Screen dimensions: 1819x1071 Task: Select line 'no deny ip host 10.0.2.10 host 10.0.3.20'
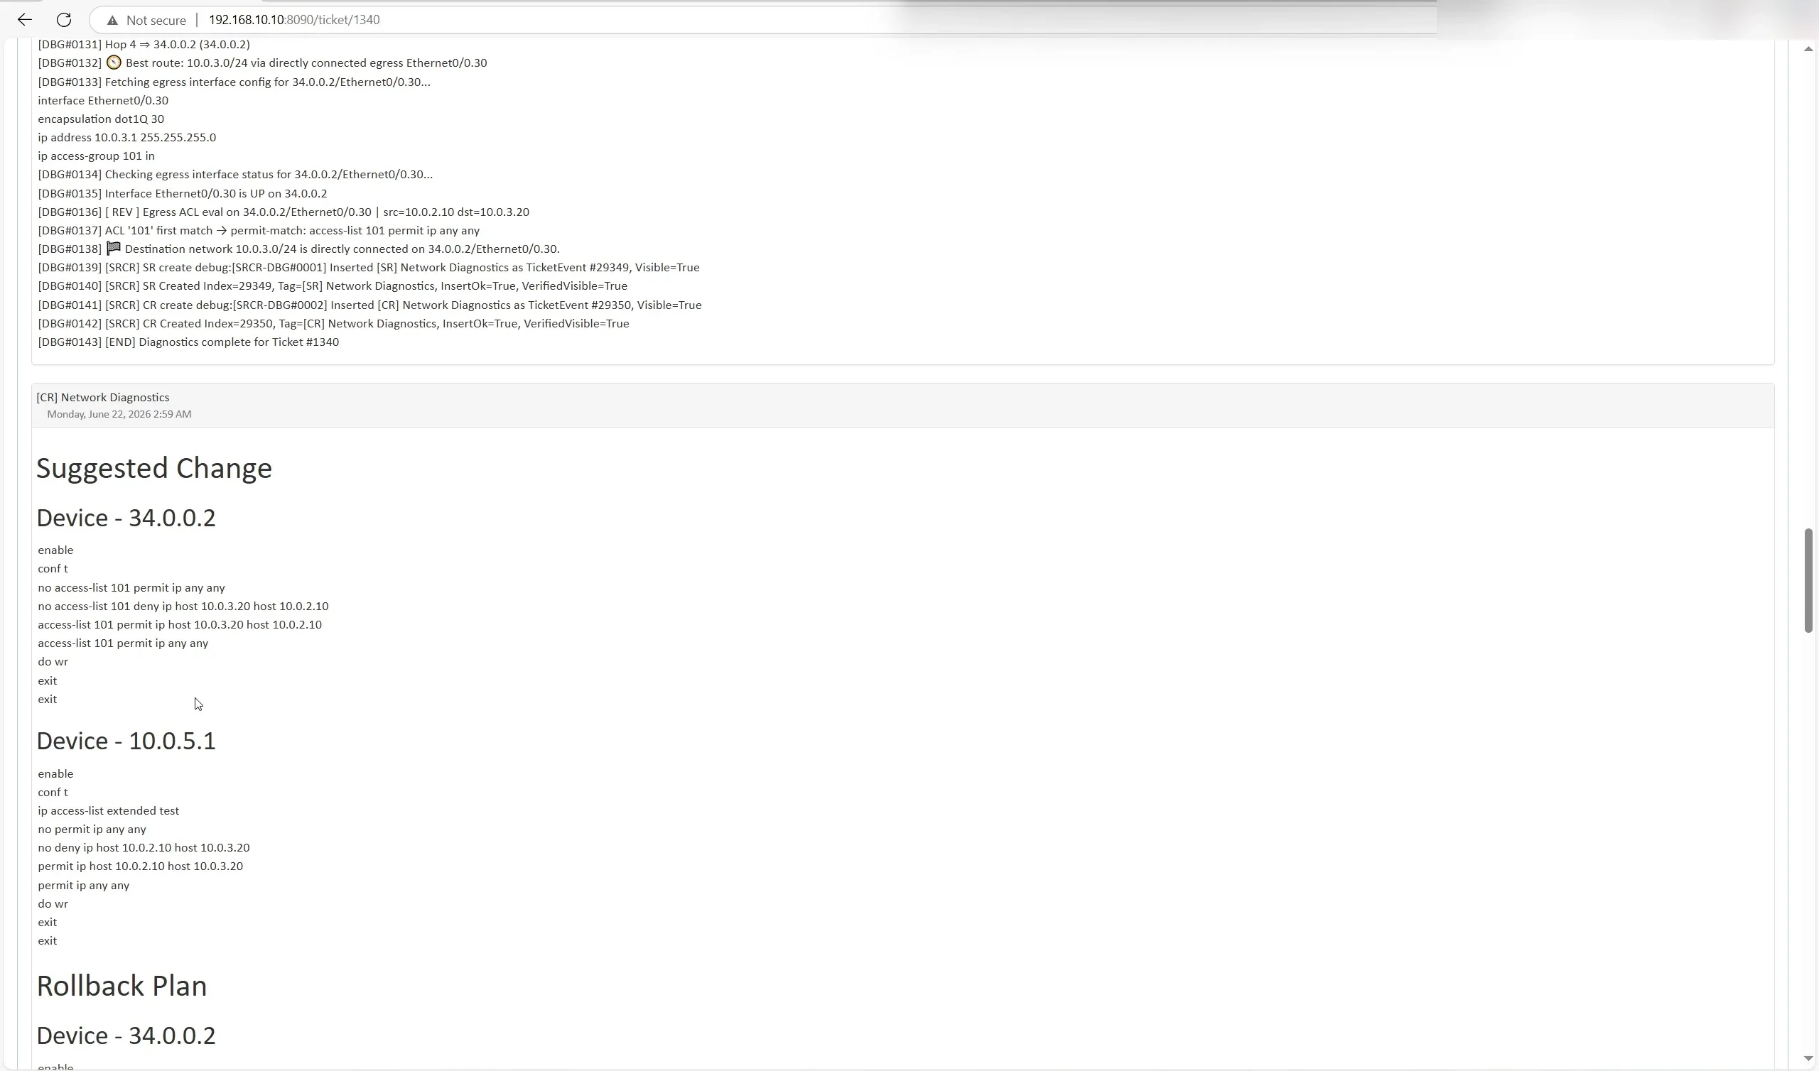144,848
